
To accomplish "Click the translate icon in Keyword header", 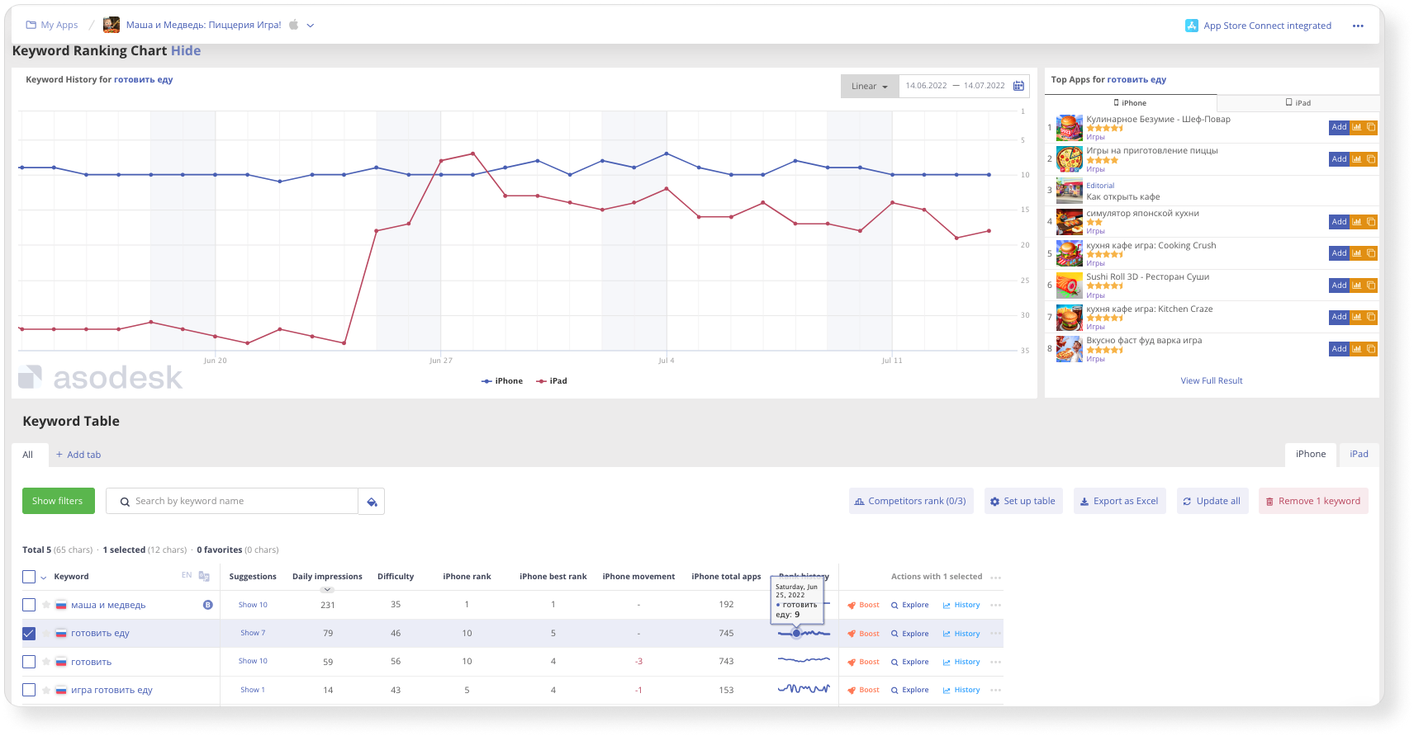I will tap(204, 576).
